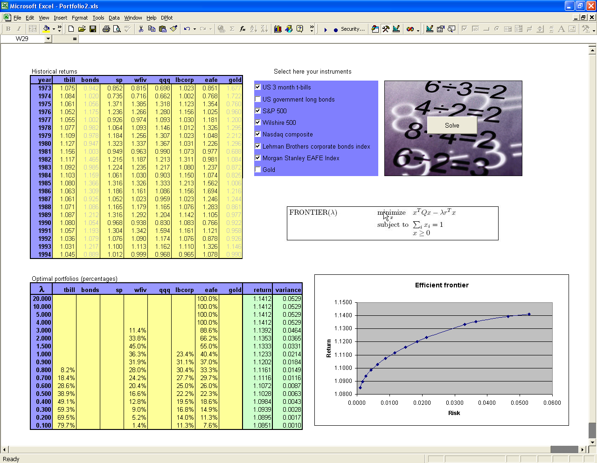Select the AutoSum function
597x463 pixels.
(232, 28)
